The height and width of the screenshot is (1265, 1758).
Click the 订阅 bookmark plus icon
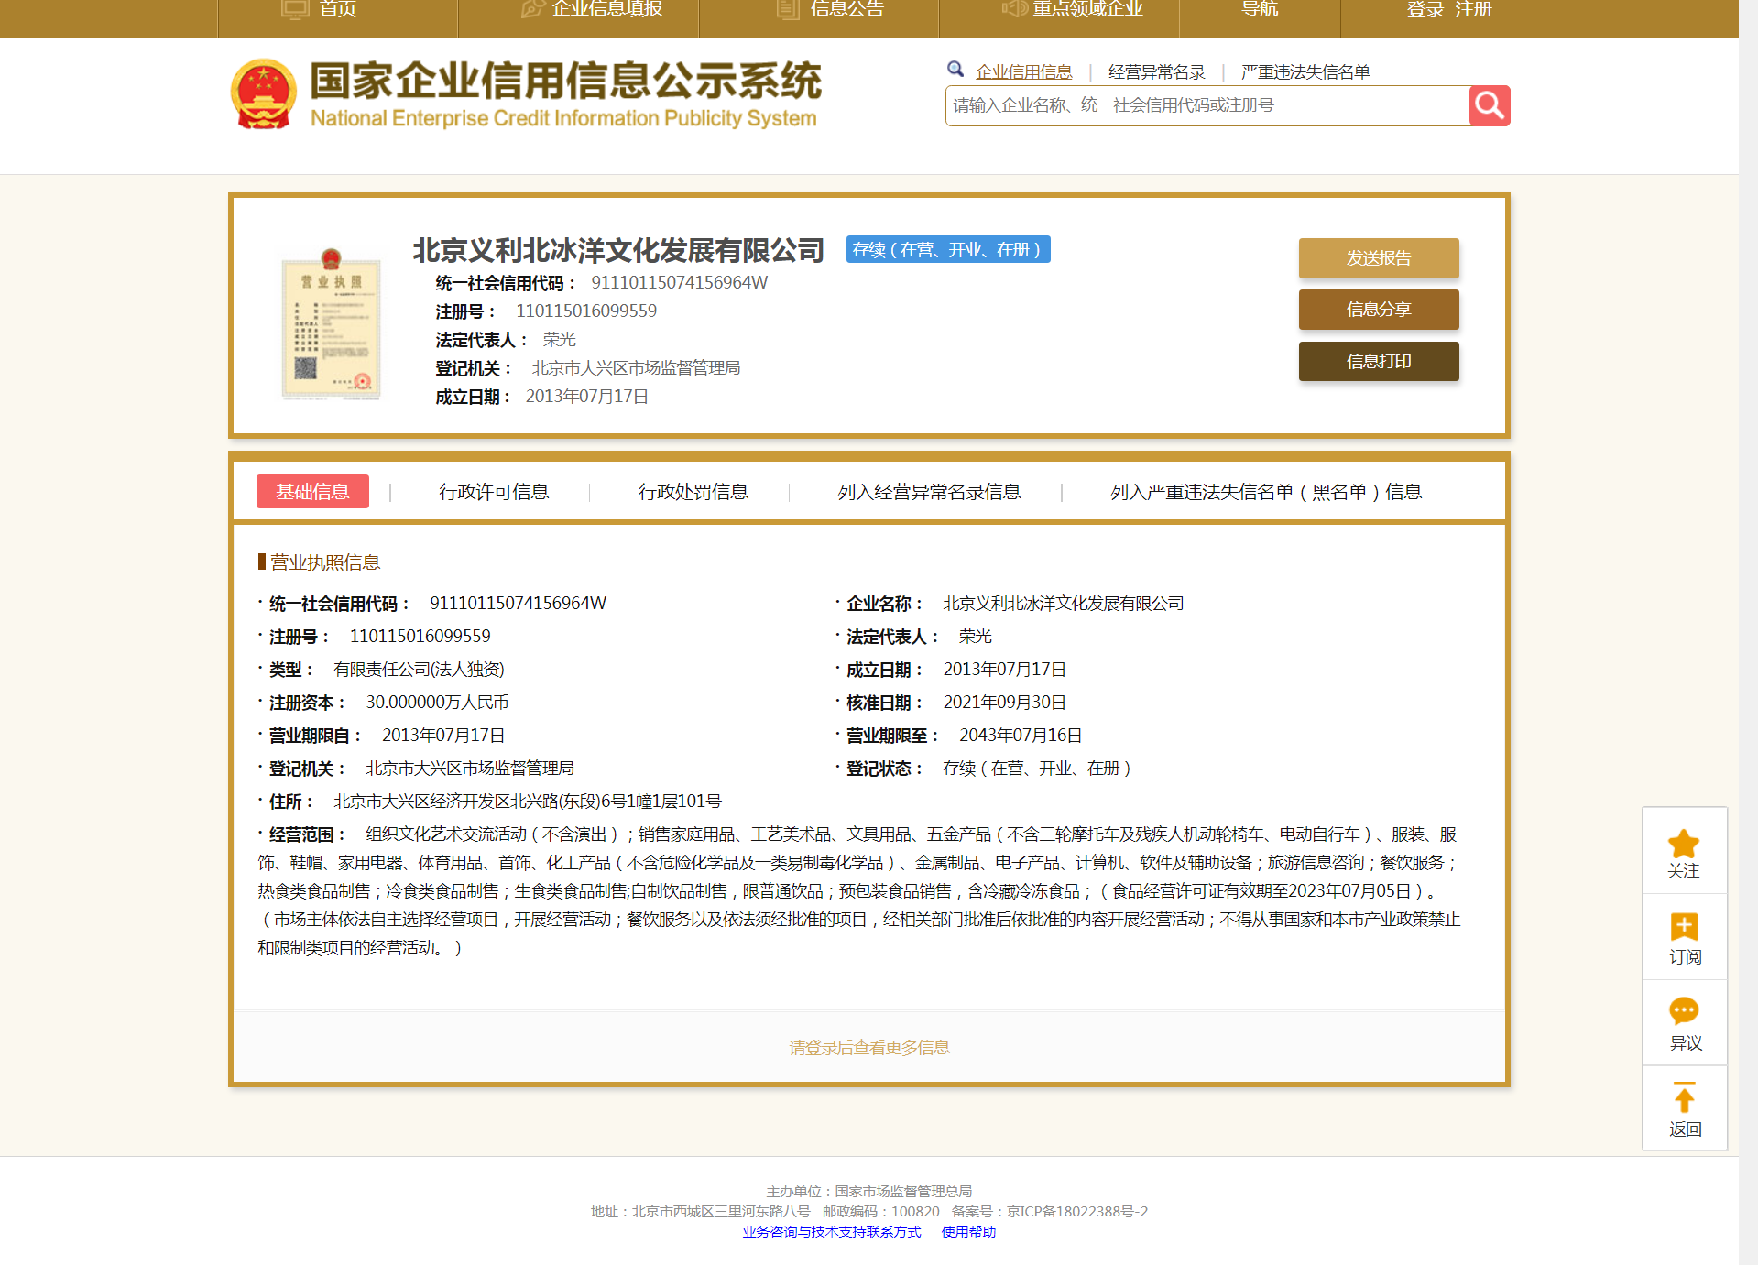[x=1684, y=927]
